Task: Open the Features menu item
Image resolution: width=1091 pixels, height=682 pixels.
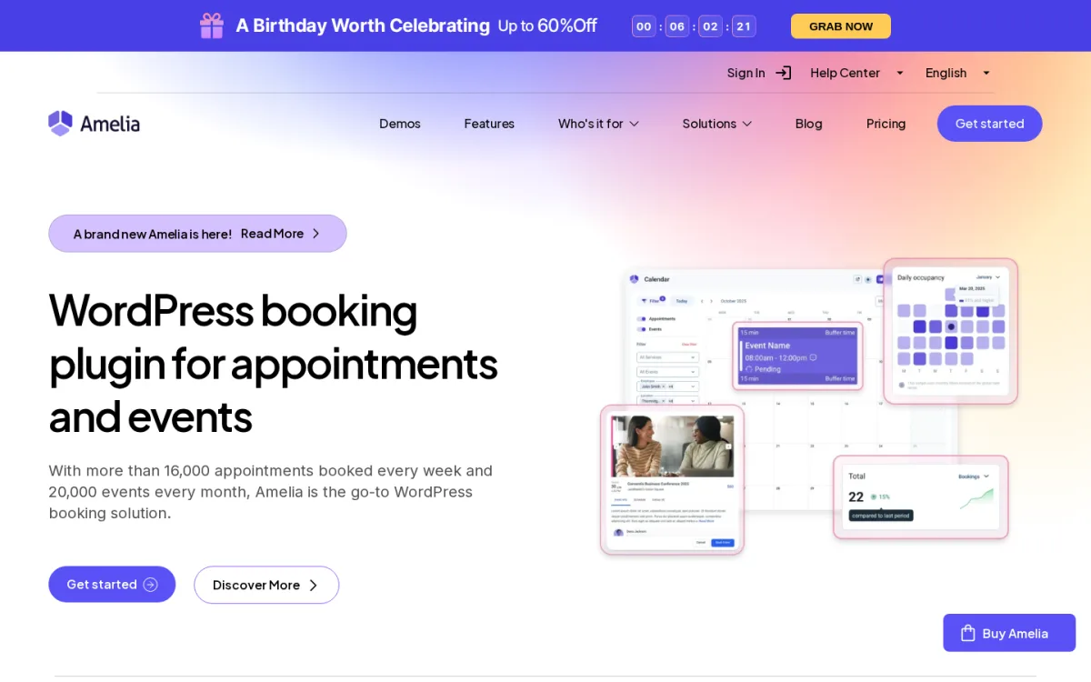Action: tap(489, 124)
